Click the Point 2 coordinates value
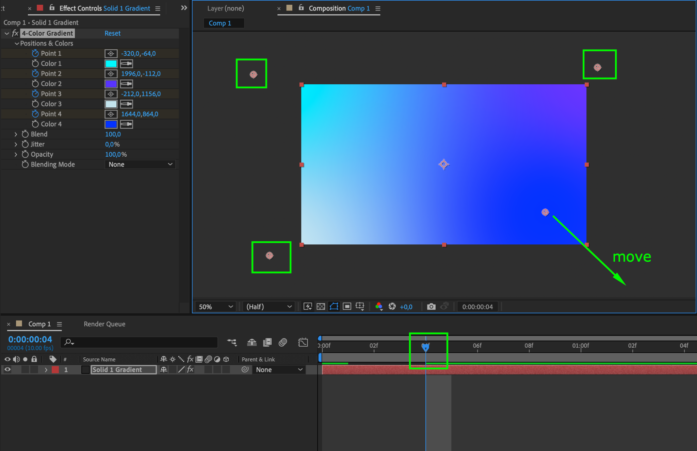Viewport: 697px width, 451px height. click(x=141, y=74)
